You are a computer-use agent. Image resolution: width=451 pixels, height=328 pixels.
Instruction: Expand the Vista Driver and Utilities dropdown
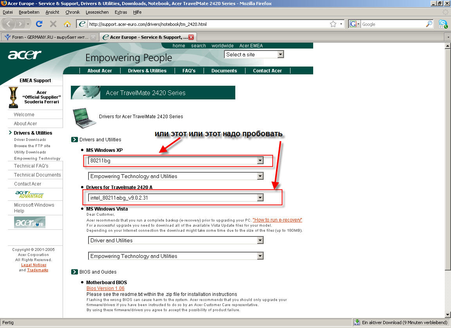[x=260, y=240]
